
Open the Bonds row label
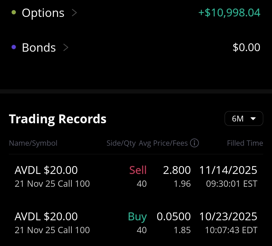[39, 47]
